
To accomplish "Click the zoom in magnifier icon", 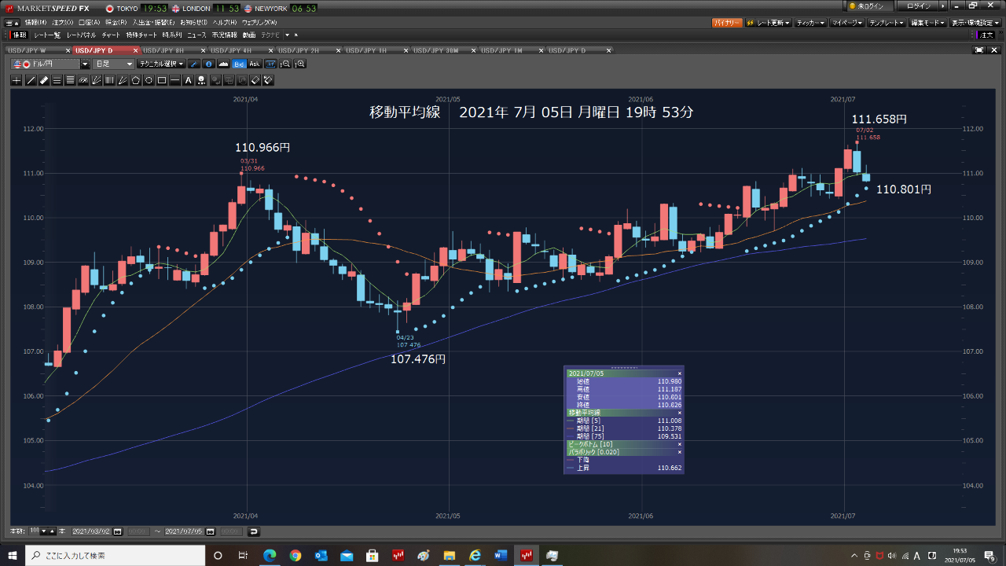I will 299,64.
